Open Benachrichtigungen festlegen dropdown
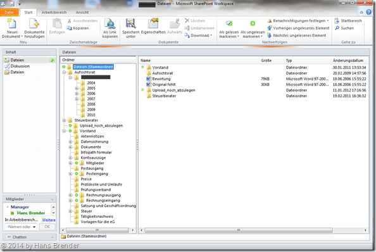 click(x=298, y=21)
